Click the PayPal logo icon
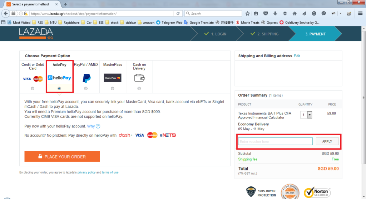366x199 pixels. coord(86,78)
